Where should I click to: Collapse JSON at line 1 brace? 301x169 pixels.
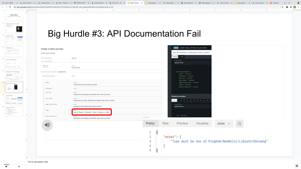(x=157, y=132)
